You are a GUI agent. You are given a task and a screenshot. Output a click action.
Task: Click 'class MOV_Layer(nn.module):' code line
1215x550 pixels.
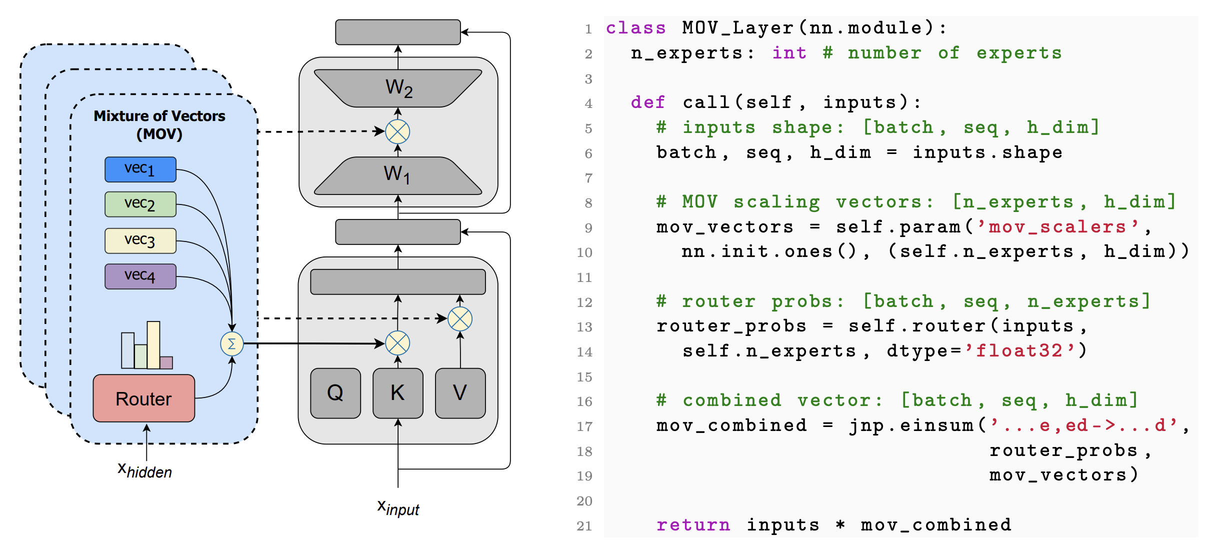pos(776,27)
